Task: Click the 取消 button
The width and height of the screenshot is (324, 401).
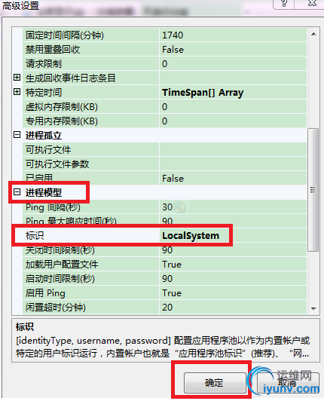Action: pyautogui.click(x=288, y=383)
